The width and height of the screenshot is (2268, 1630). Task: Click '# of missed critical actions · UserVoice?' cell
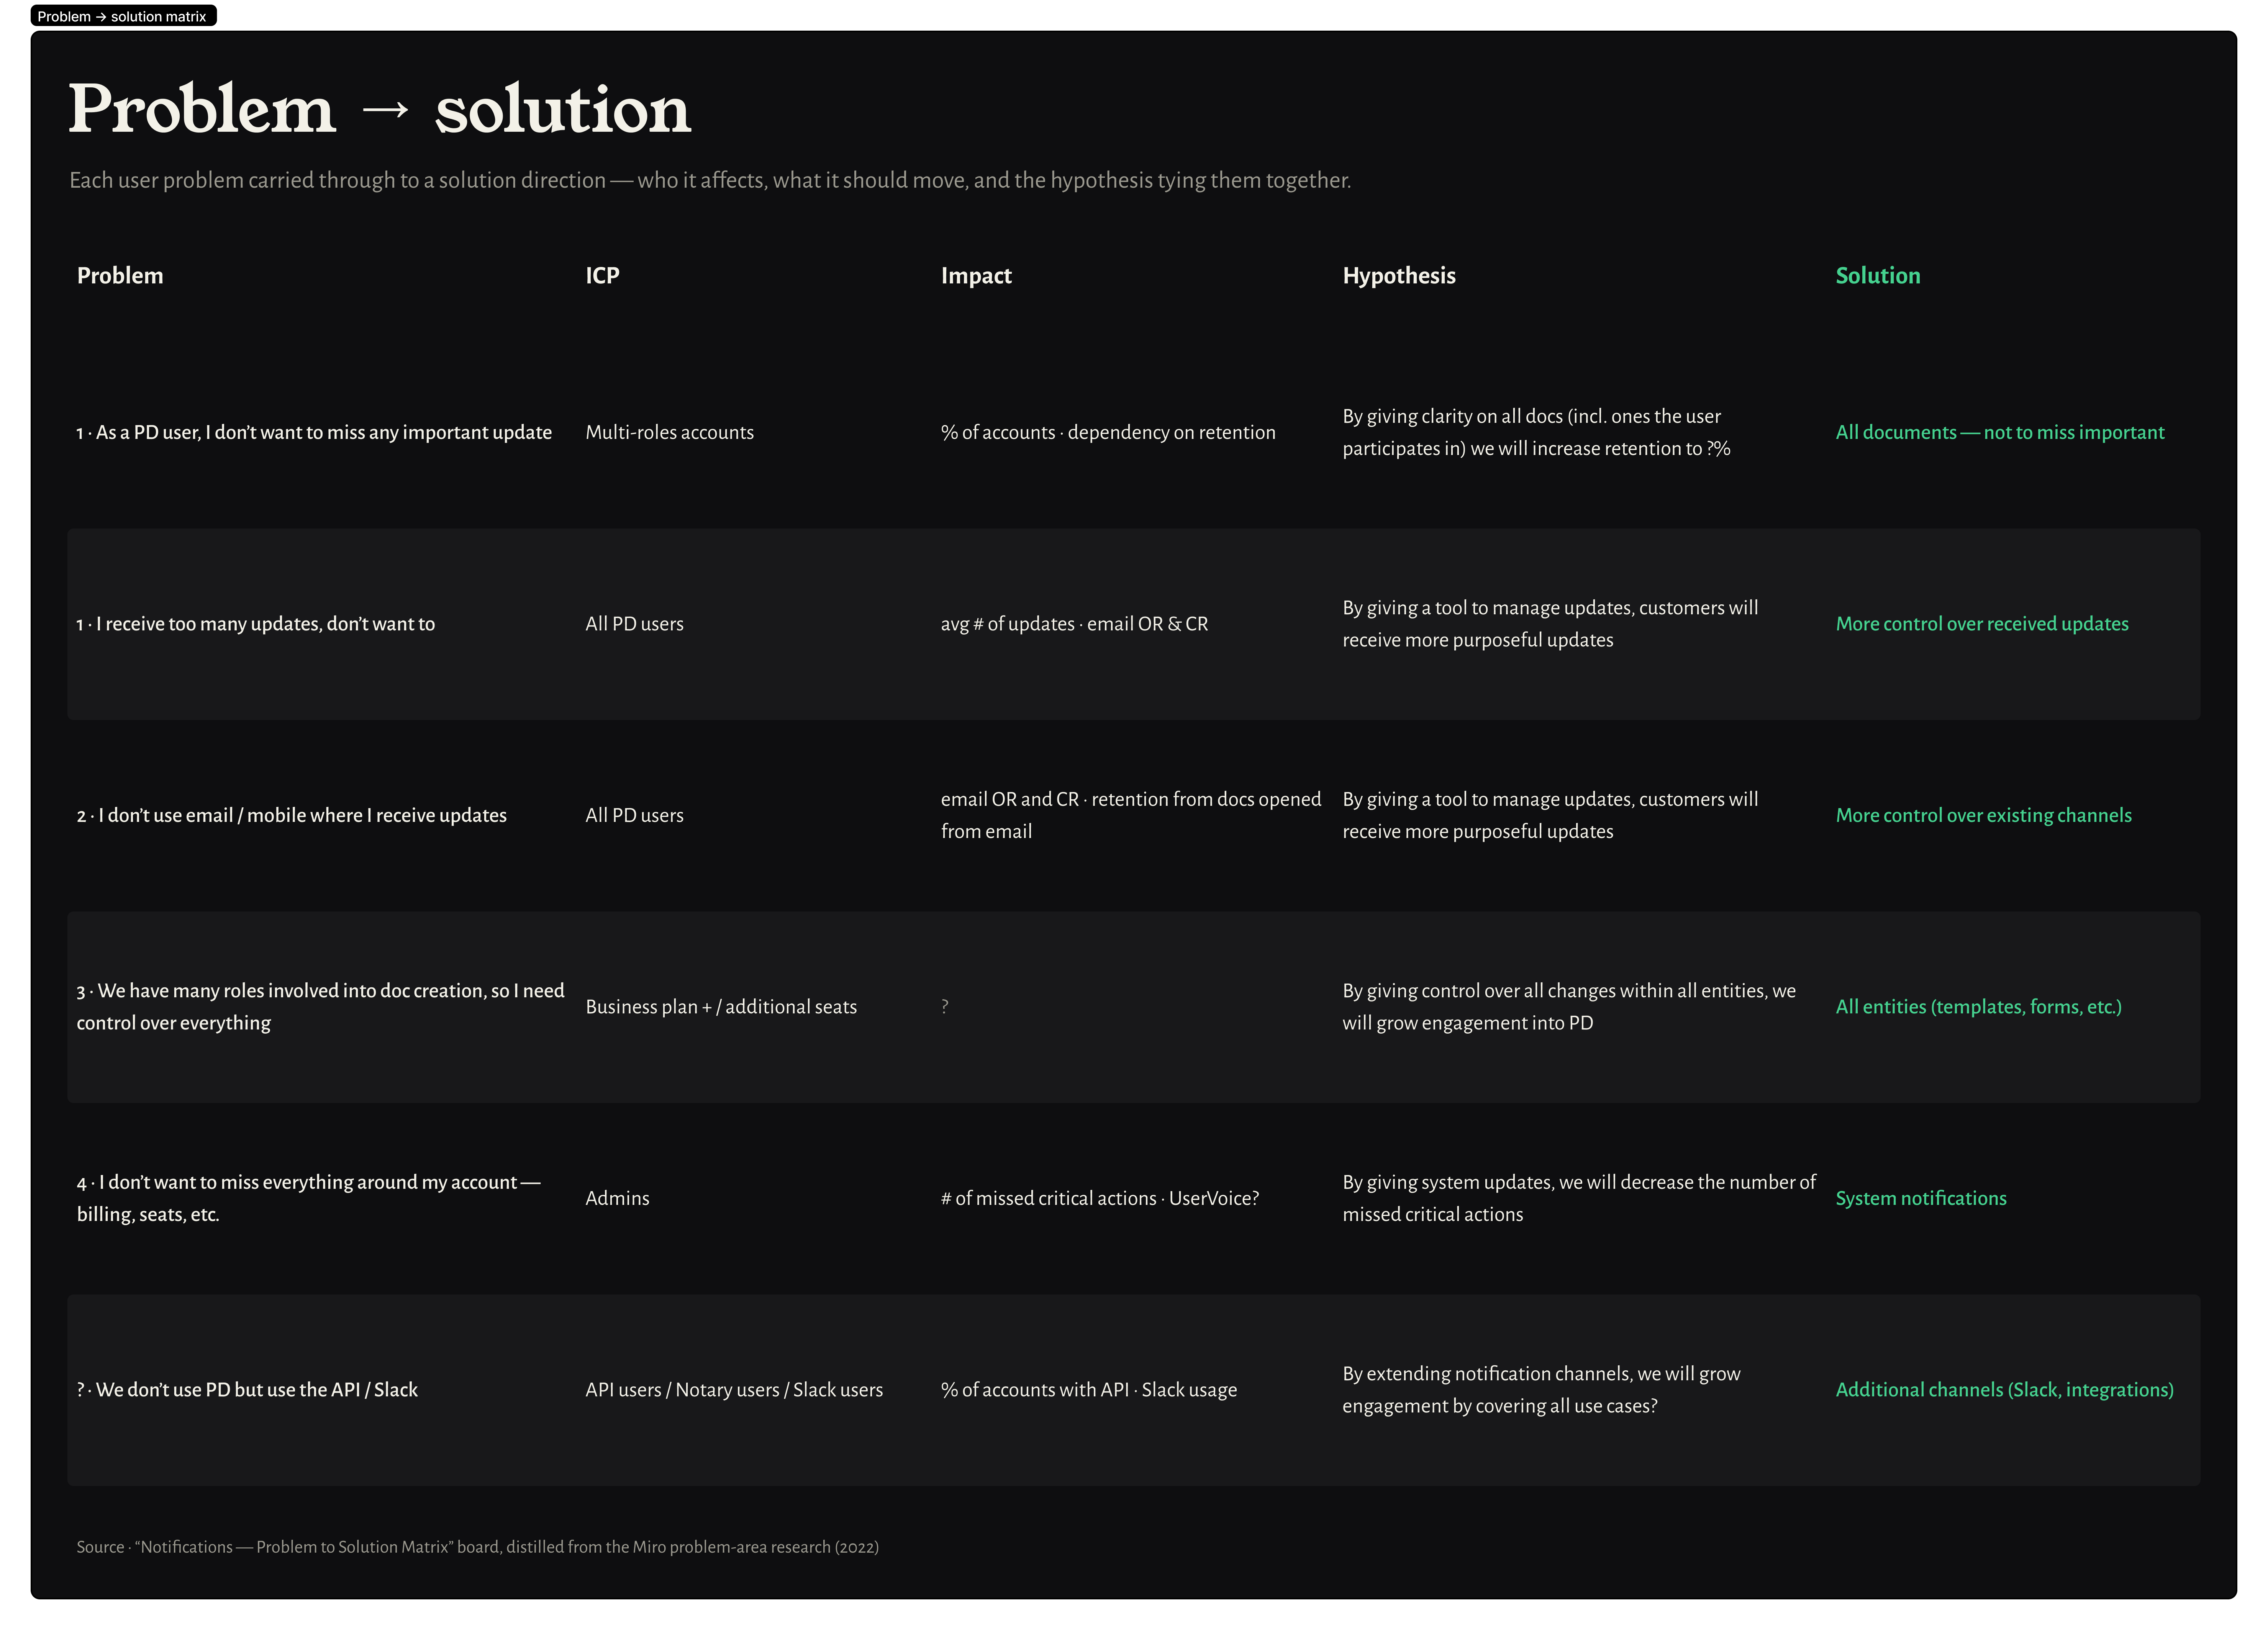click(x=1100, y=1198)
